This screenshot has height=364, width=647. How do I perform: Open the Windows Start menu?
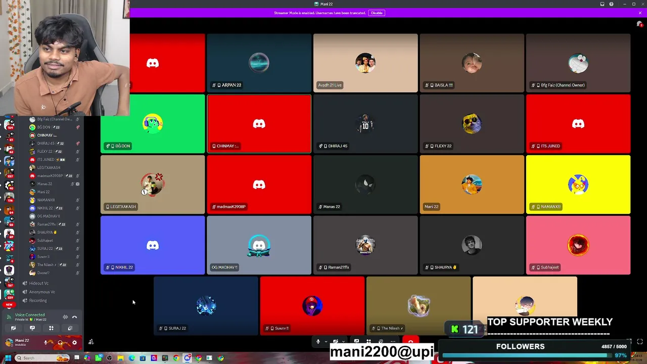(8, 358)
